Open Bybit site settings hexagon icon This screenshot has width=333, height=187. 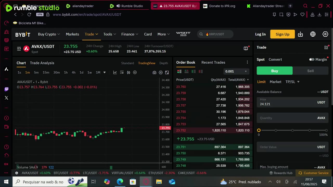[325, 34]
